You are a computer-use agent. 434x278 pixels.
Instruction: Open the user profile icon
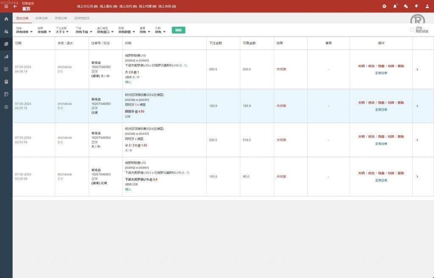427,6
